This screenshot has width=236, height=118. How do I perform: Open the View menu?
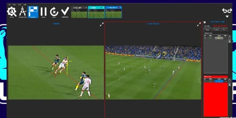[x=14, y=5]
